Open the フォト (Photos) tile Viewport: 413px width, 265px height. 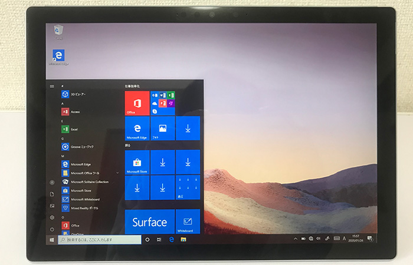tap(162, 128)
